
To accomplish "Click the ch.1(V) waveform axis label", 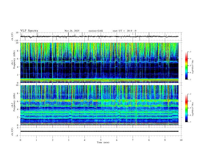I will 12,36.
